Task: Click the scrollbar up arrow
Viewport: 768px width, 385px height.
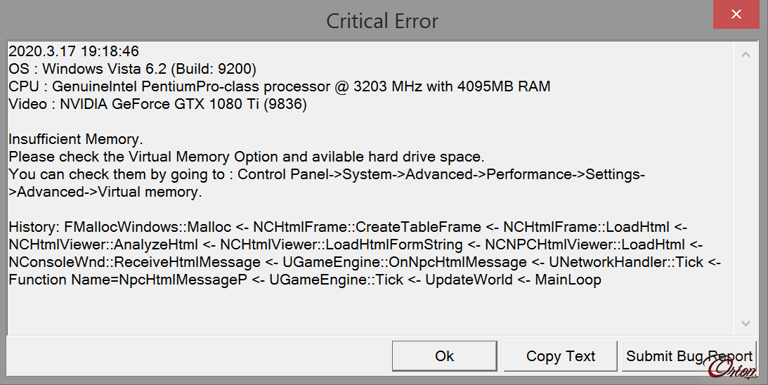Action: pyautogui.click(x=746, y=54)
